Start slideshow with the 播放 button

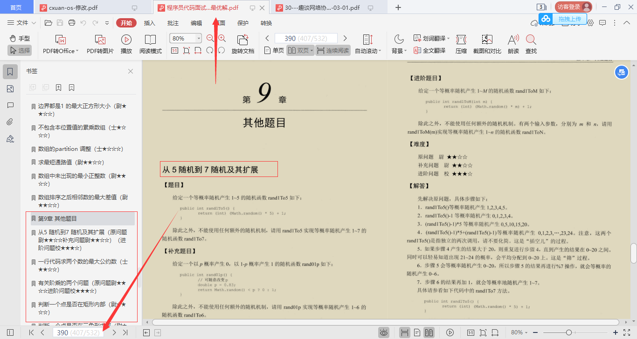click(126, 44)
